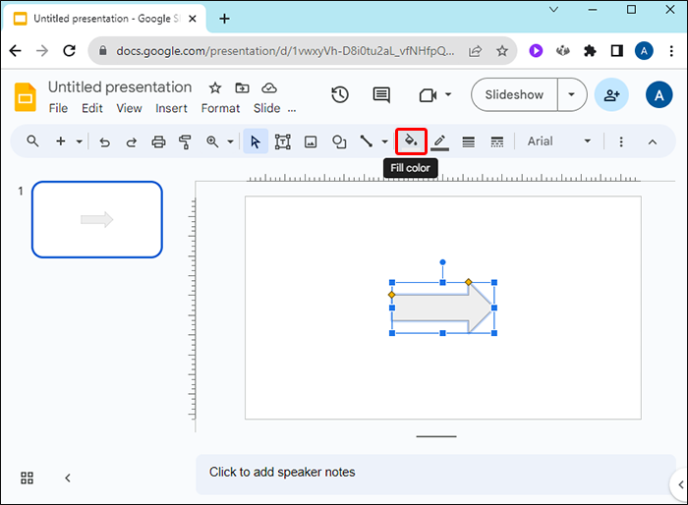Collapse the filmstrip panel arrow
The width and height of the screenshot is (688, 505).
tap(68, 477)
